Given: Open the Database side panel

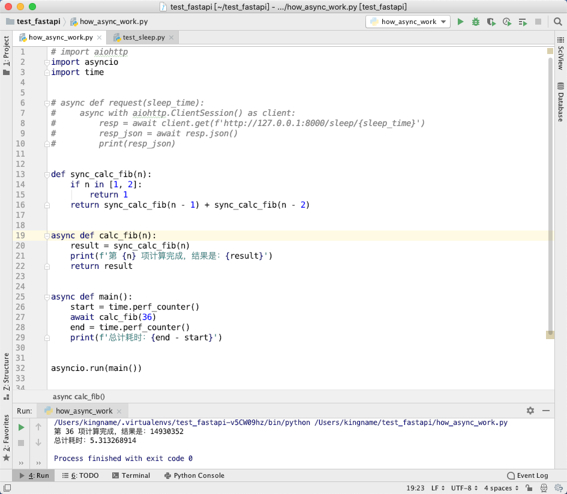Looking at the screenshot, I should tap(560, 103).
